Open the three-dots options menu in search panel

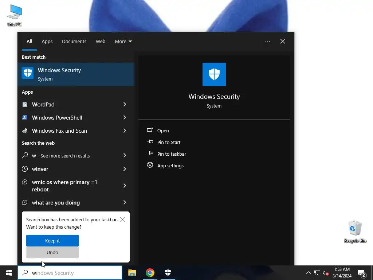pyautogui.click(x=267, y=41)
